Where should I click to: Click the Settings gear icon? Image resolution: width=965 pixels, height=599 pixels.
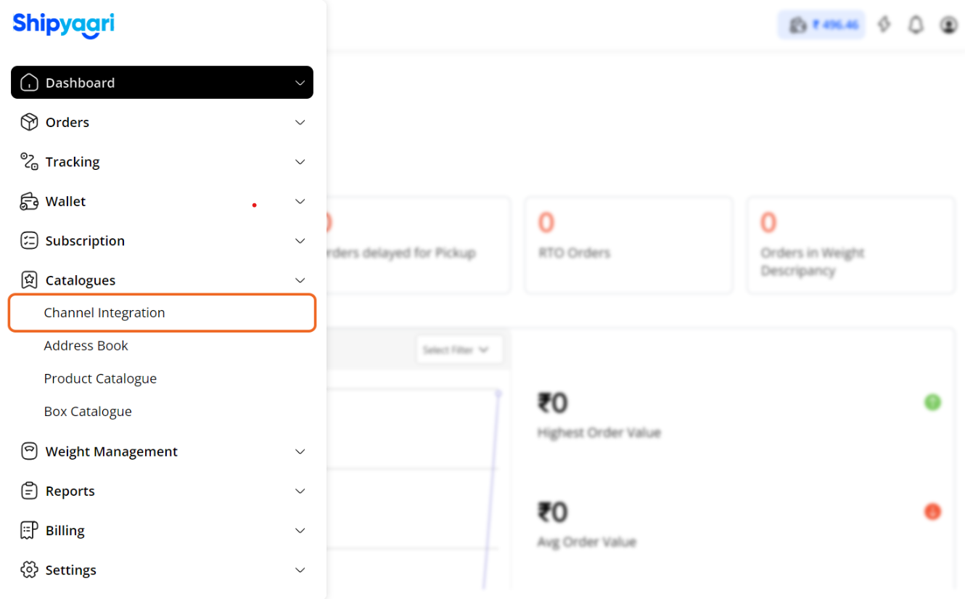29,570
